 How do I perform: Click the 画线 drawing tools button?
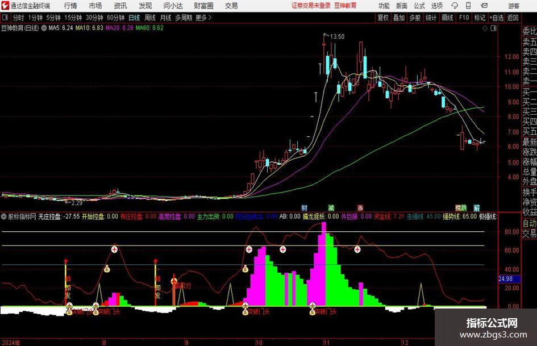click(447, 18)
